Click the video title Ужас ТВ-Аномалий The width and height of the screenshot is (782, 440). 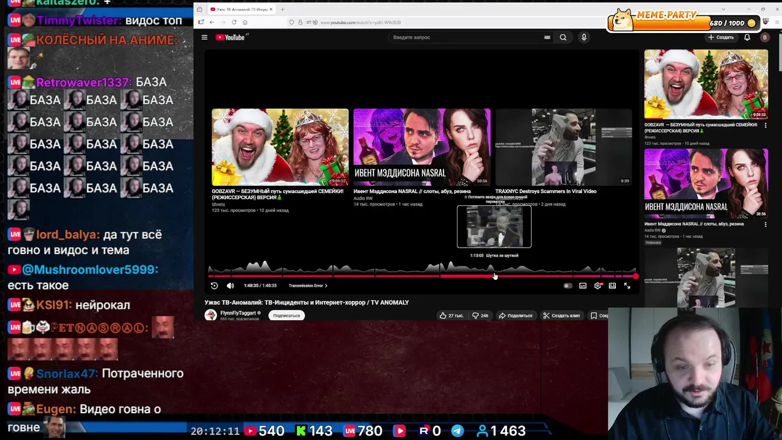(307, 302)
